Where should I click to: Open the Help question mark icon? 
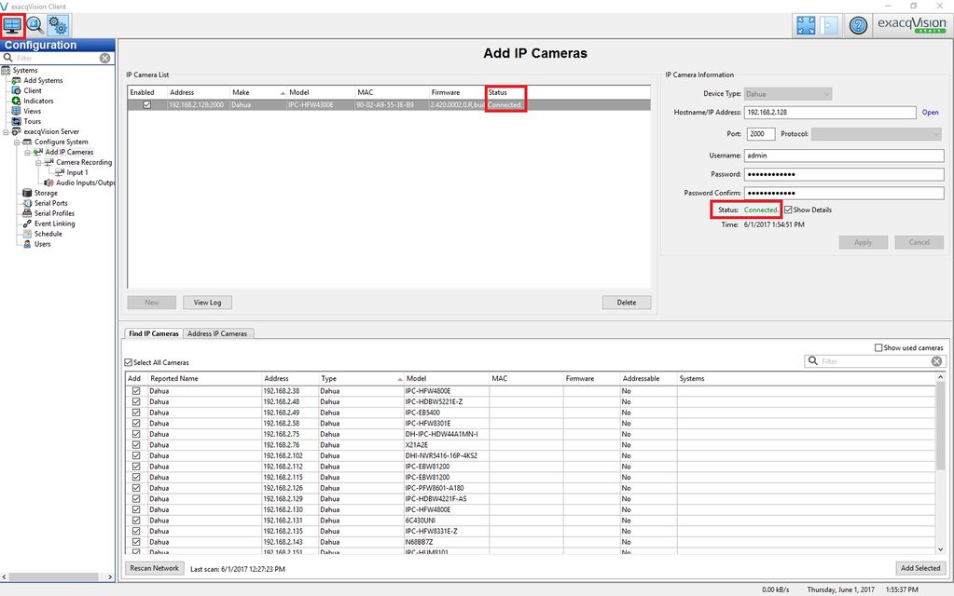[859, 26]
